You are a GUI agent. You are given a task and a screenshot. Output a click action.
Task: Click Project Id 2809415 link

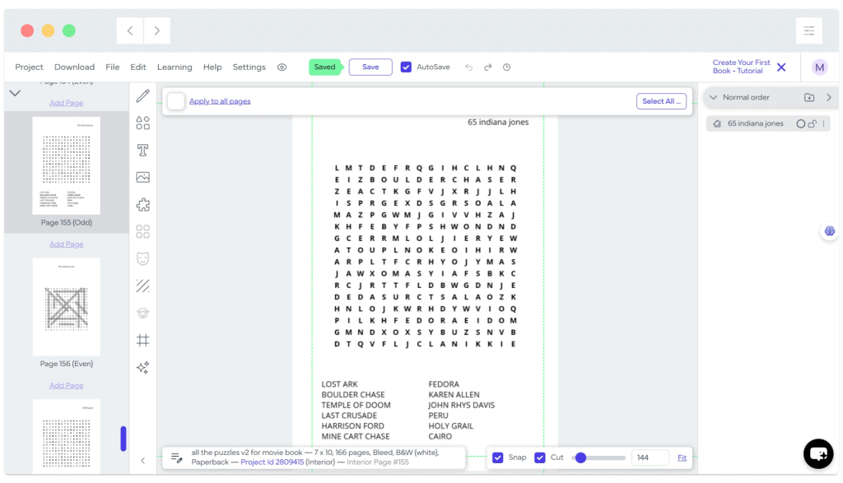click(x=272, y=462)
